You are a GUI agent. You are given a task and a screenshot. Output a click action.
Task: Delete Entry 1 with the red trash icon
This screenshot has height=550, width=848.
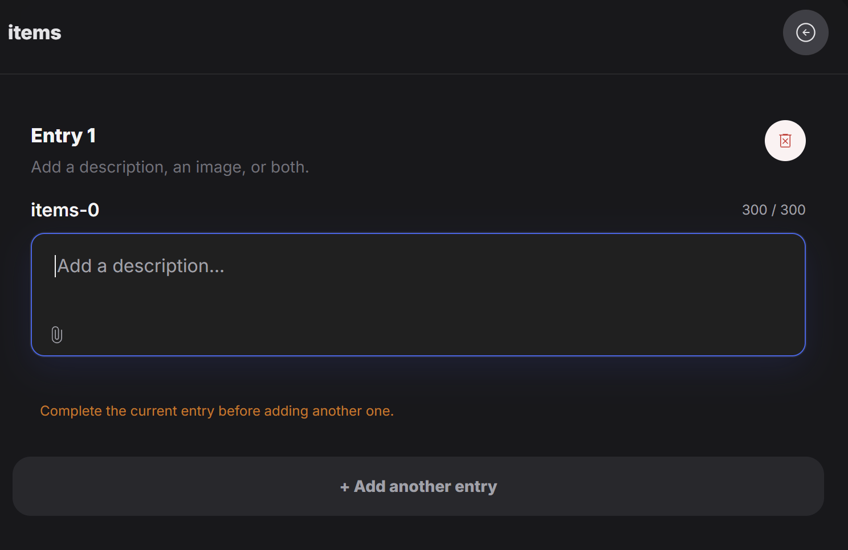(x=785, y=141)
